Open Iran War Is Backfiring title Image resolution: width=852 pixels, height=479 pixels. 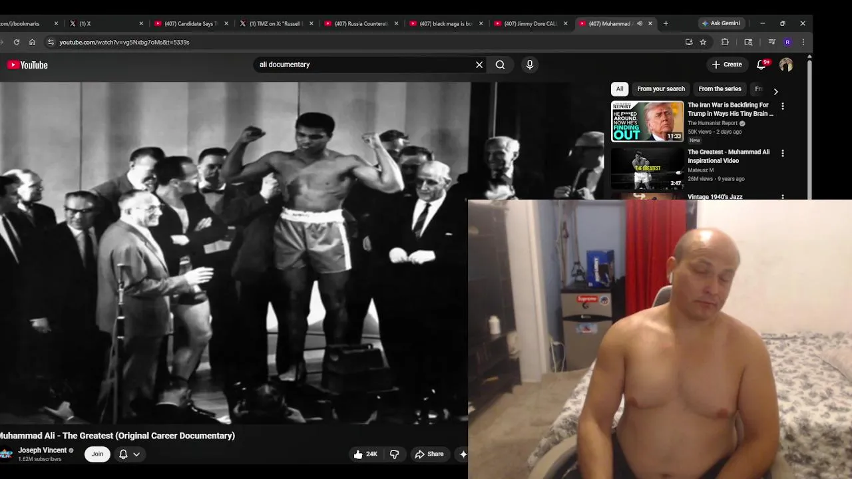[730, 109]
